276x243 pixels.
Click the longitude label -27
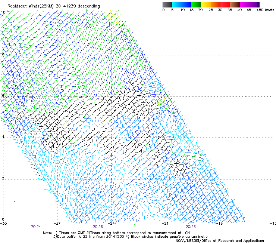(57, 223)
